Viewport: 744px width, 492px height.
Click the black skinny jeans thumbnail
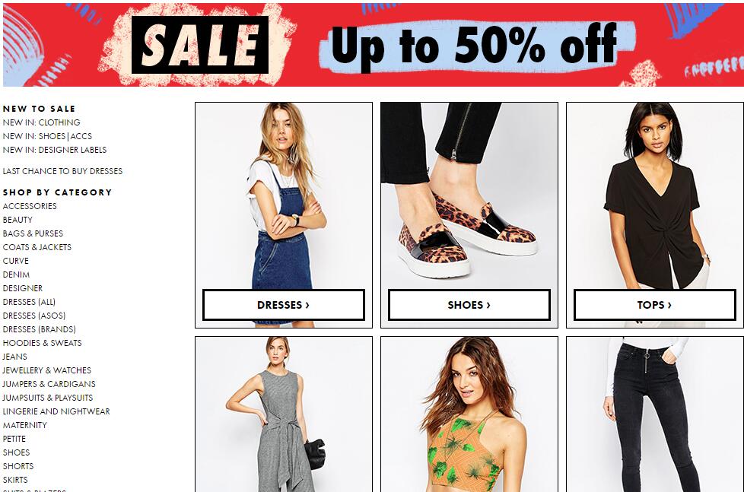pos(655,414)
